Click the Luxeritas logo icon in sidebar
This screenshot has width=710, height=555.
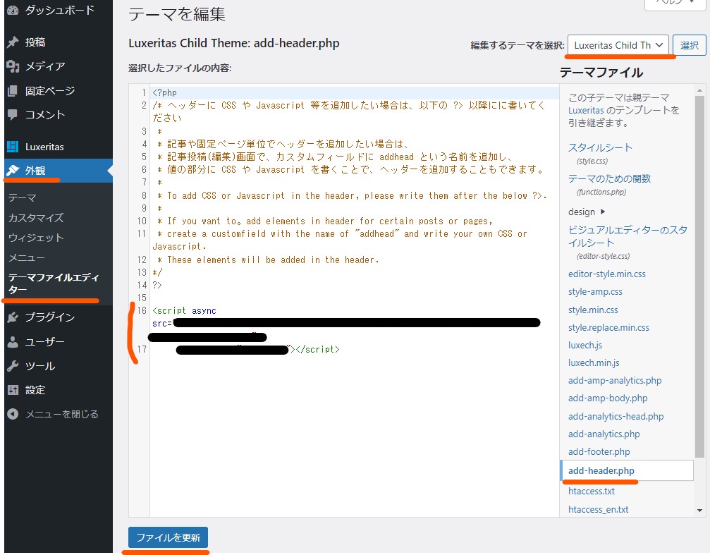tap(13, 147)
